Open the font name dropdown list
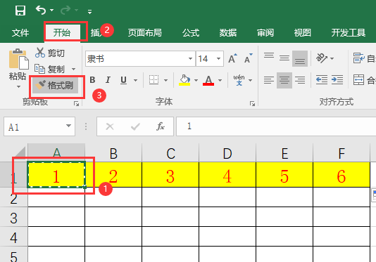Viewport: 376px width, 262px height. click(x=190, y=58)
